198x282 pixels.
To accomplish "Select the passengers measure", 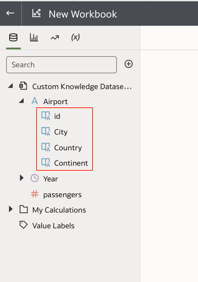I will tap(62, 195).
